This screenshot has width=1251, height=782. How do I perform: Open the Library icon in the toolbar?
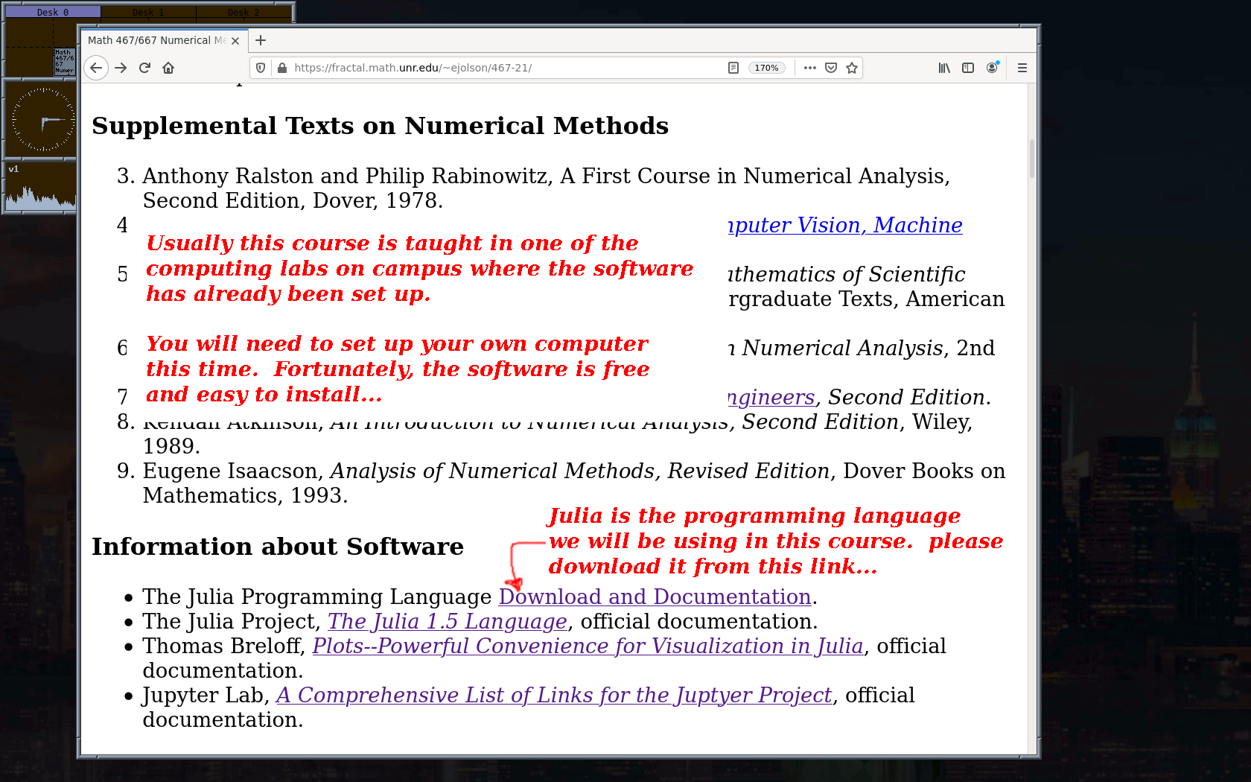point(944,68)
